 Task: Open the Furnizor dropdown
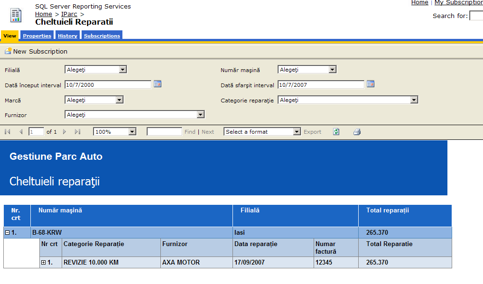135,114
